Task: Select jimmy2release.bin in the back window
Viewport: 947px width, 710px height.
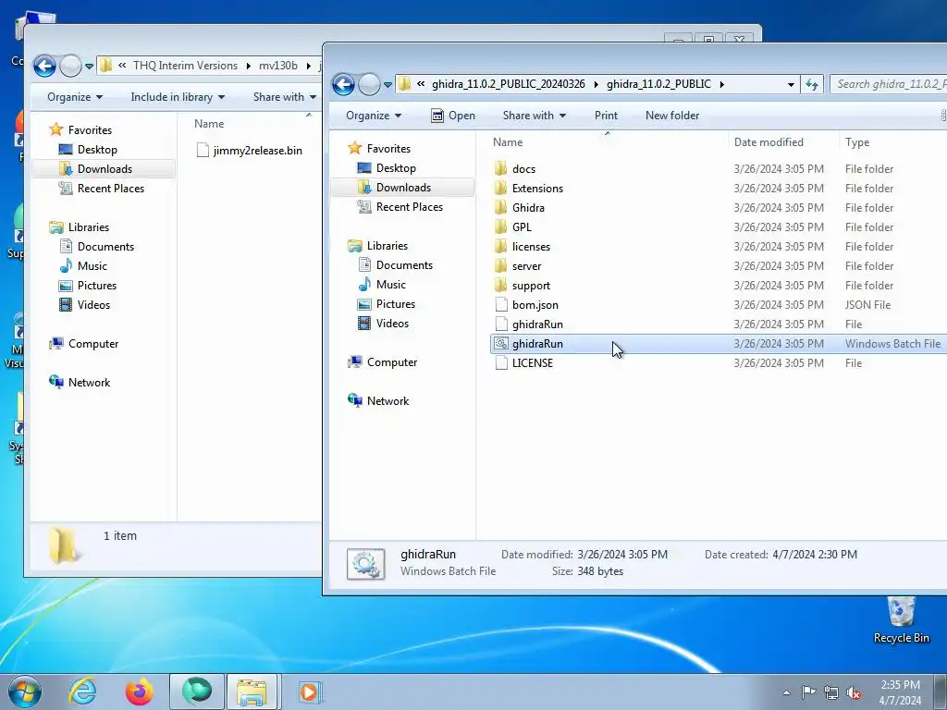Action: point(257,151)
